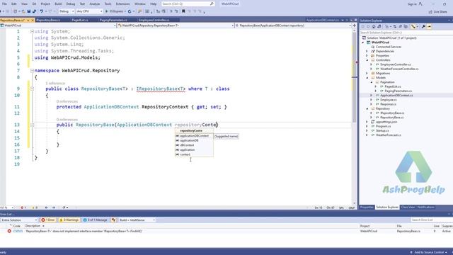Image resolution: width=453 pixels, height=255 pixels.
Task: Click the Save file icon in toolbar
Action: [x=29, y=11]
